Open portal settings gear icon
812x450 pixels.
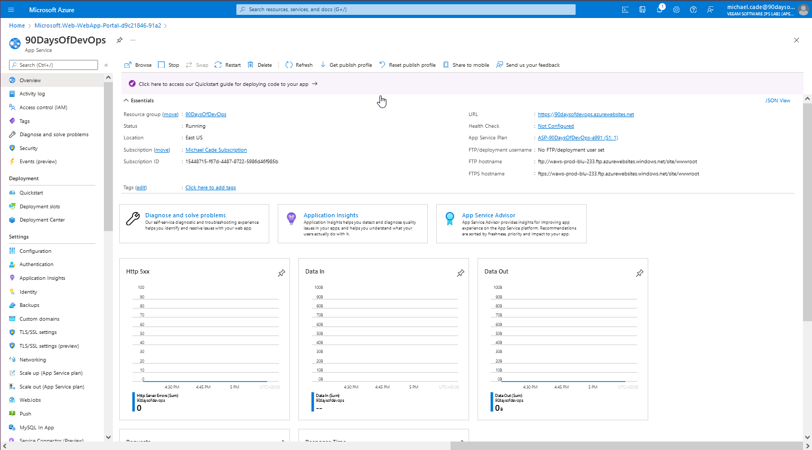tap(676, 10)
